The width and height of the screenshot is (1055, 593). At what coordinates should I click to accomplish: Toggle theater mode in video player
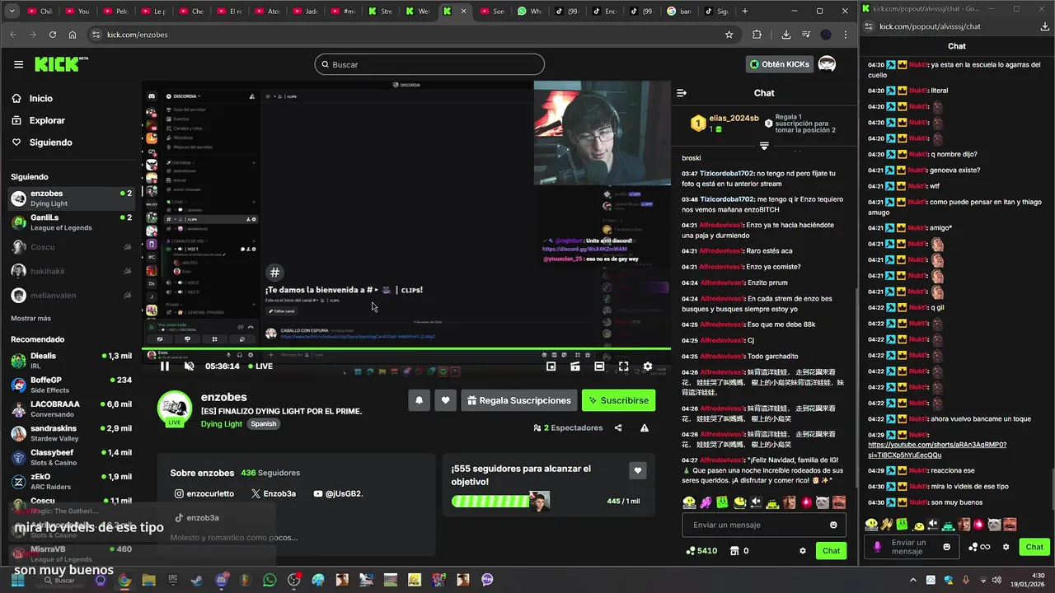(x=599, y=367)
